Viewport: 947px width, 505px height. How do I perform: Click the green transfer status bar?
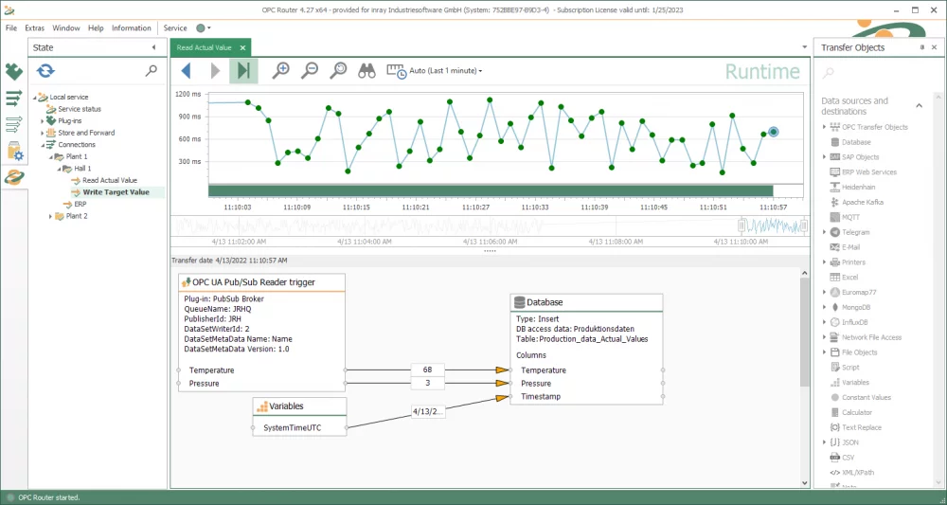click(x=491, y=190)
